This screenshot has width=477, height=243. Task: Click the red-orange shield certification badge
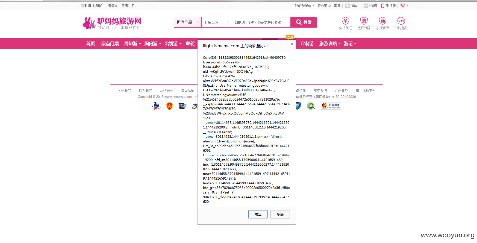click(169, 106)
